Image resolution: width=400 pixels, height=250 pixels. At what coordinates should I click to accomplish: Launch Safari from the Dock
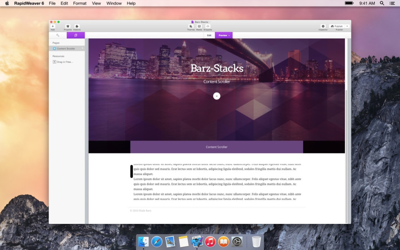pos(157,241)
